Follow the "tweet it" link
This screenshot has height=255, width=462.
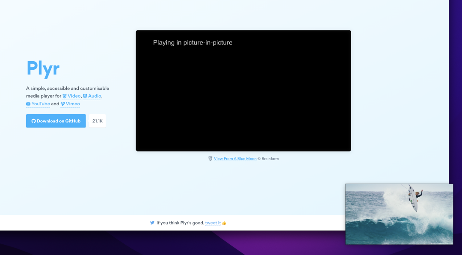[213, 223]
